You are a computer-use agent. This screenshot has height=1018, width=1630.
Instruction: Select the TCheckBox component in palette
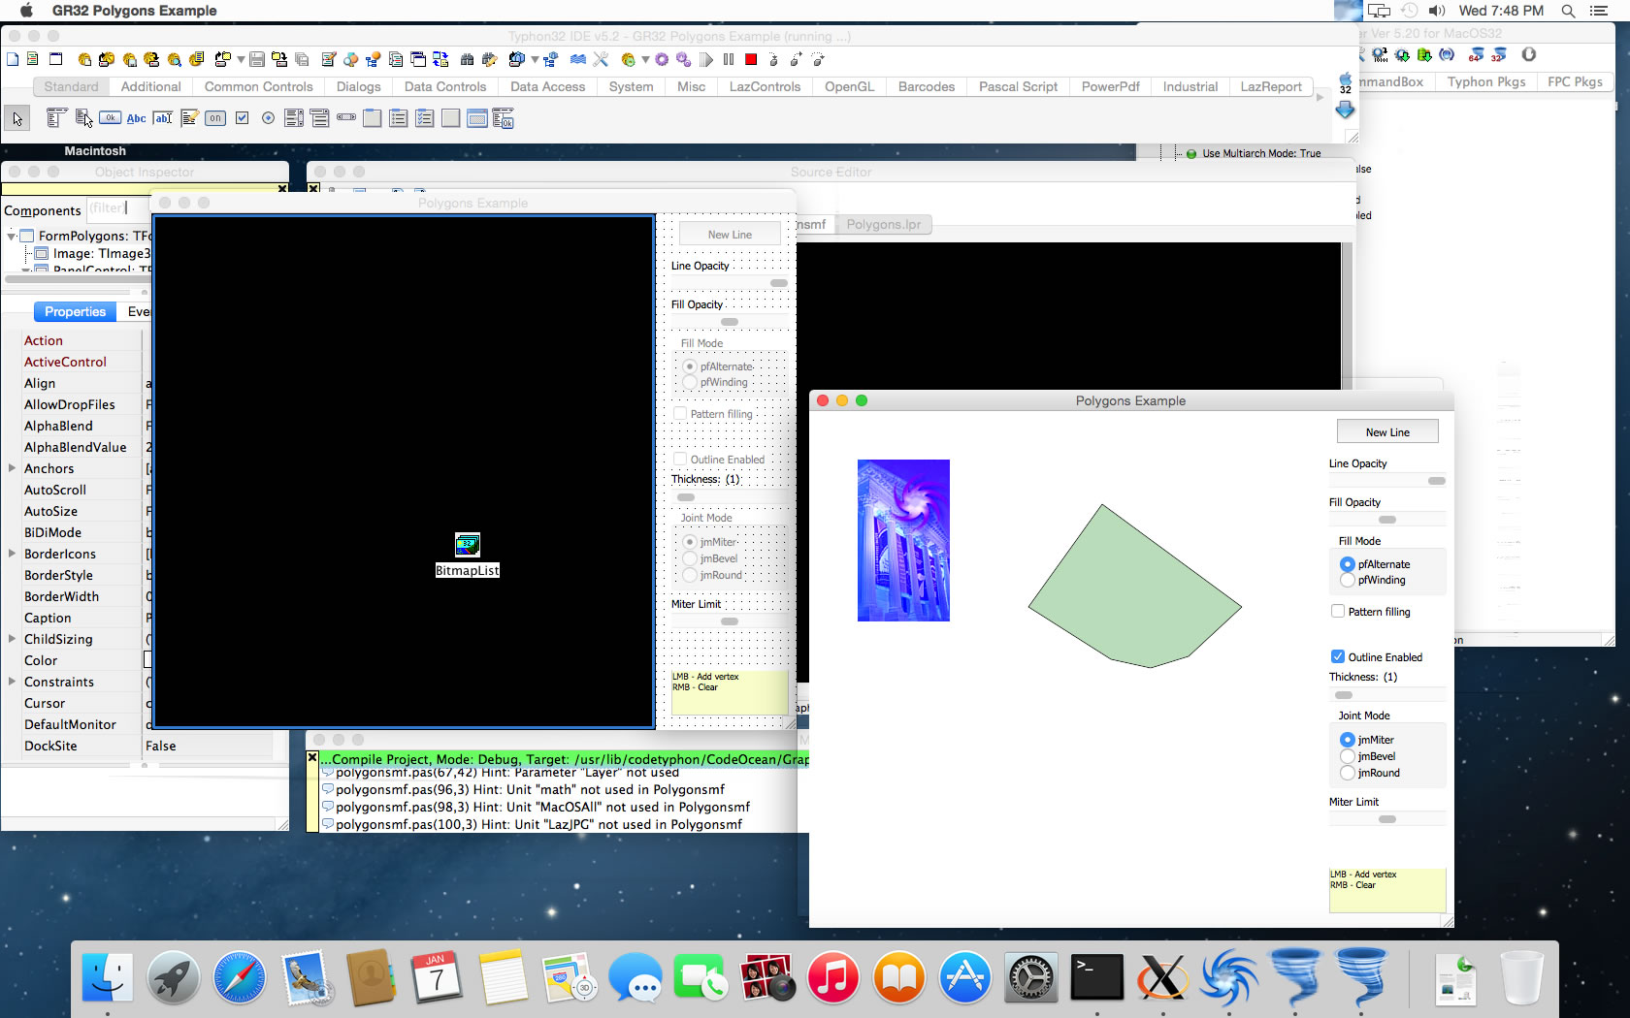click(243, 118)
